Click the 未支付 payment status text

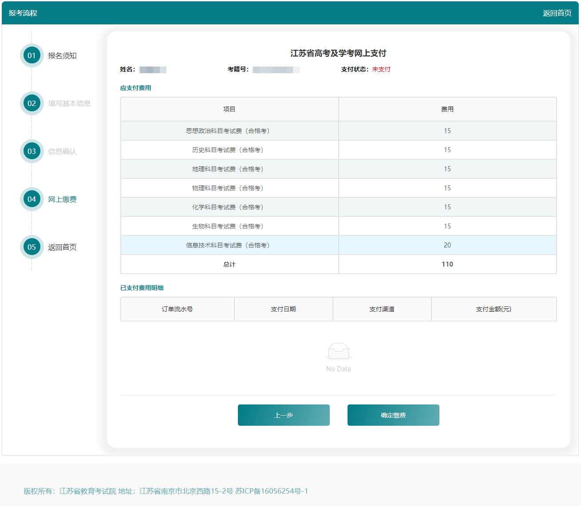381,69
